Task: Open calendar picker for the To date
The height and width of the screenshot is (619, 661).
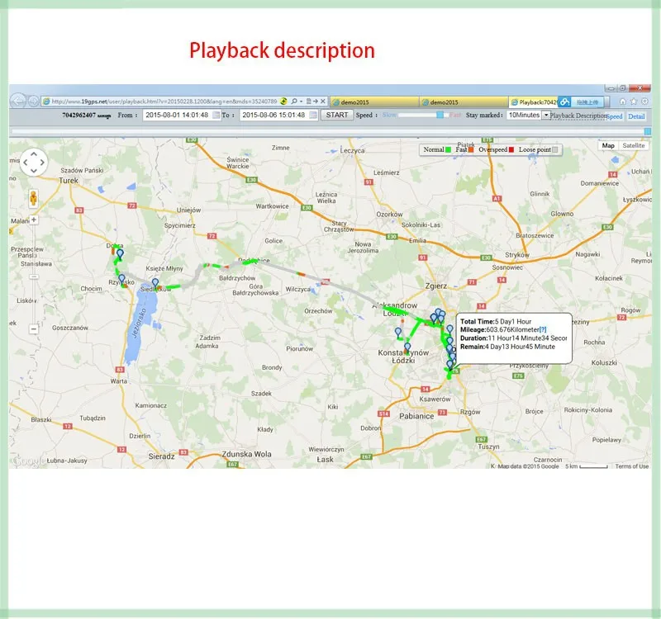Action: (313, 115)
